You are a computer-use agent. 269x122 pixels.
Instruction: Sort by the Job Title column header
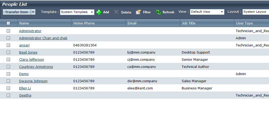point(188,23)
